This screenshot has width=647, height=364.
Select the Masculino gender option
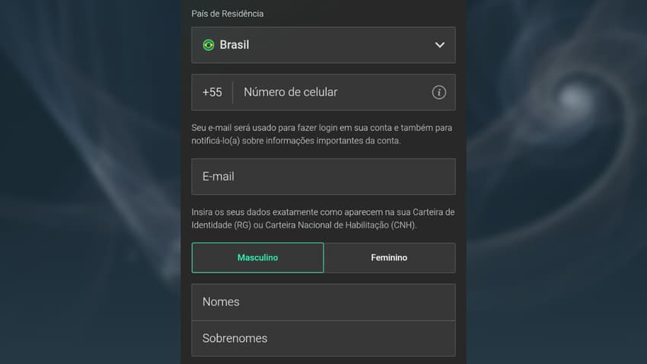(x=257, y=257)
